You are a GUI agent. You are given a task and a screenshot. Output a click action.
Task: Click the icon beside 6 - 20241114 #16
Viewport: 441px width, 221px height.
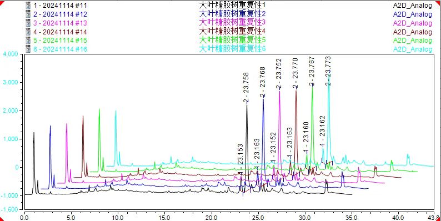(28, 49)
